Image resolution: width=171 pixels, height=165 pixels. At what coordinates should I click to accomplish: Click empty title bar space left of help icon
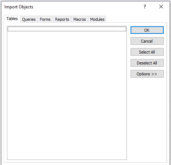point(88,7)
